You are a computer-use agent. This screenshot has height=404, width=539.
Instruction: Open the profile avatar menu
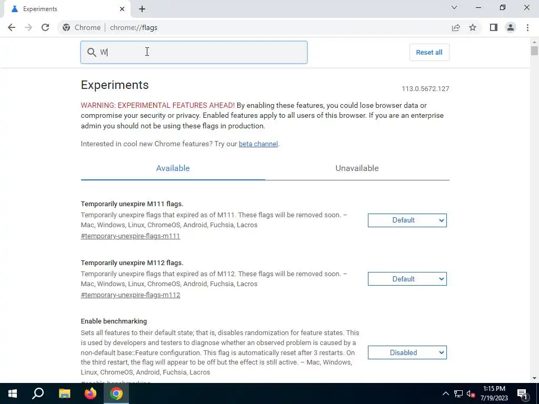pyautogui.click(x=511, y=27)
